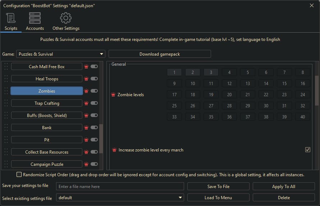Click the crown icon beside Collect Base Resources

point(86,152)
